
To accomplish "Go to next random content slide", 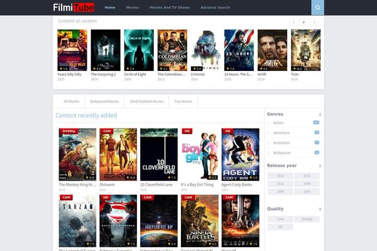I will pyautogui.click(x=314, y=23).
